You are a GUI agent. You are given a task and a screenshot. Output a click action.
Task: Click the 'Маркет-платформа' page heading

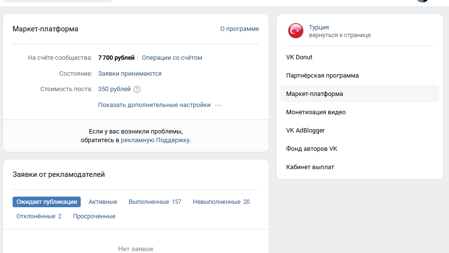click(45, 29)
